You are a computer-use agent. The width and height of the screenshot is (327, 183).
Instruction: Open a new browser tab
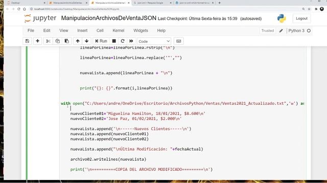coord(219,3)
